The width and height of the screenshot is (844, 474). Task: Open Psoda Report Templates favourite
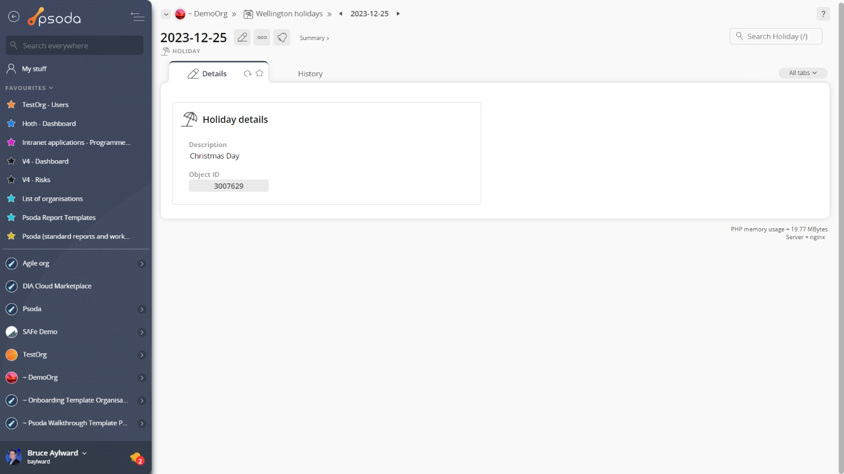coord(59,218)
